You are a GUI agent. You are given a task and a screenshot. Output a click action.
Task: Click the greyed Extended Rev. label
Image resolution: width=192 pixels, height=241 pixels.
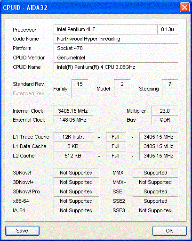click(x=29, y=93)
